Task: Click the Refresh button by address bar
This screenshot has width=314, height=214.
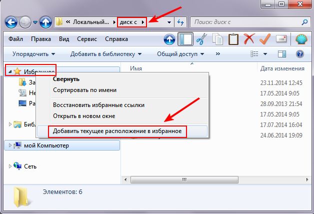Action: (x=180, y=22)
